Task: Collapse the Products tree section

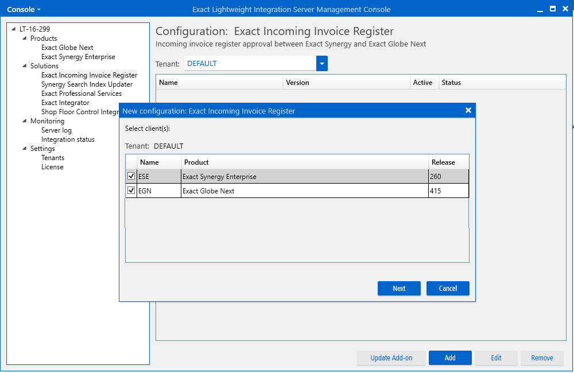Action: 25,38
